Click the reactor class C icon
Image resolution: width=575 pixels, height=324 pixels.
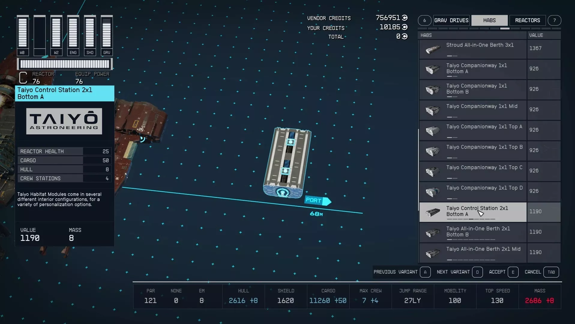click(23, 78)
